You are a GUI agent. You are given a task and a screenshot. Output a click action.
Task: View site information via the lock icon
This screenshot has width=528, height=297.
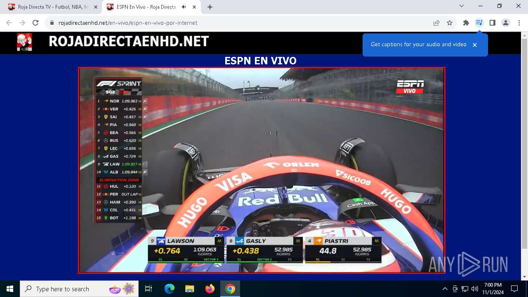click(x=52, y=23)
